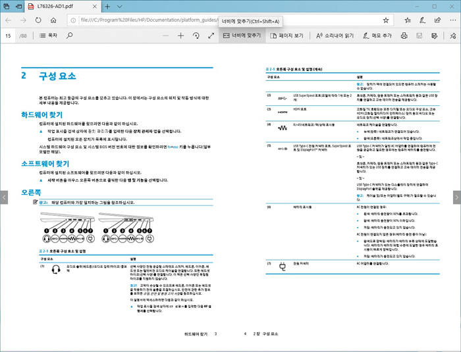Zoom out the PDF with minus
This screenshot has height=352, width=461.
tap(165, 36)
